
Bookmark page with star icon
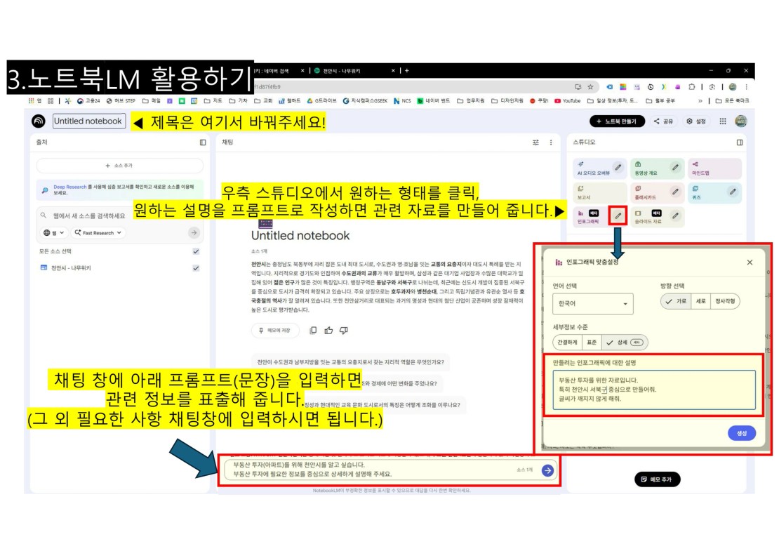tap(590, 87)
